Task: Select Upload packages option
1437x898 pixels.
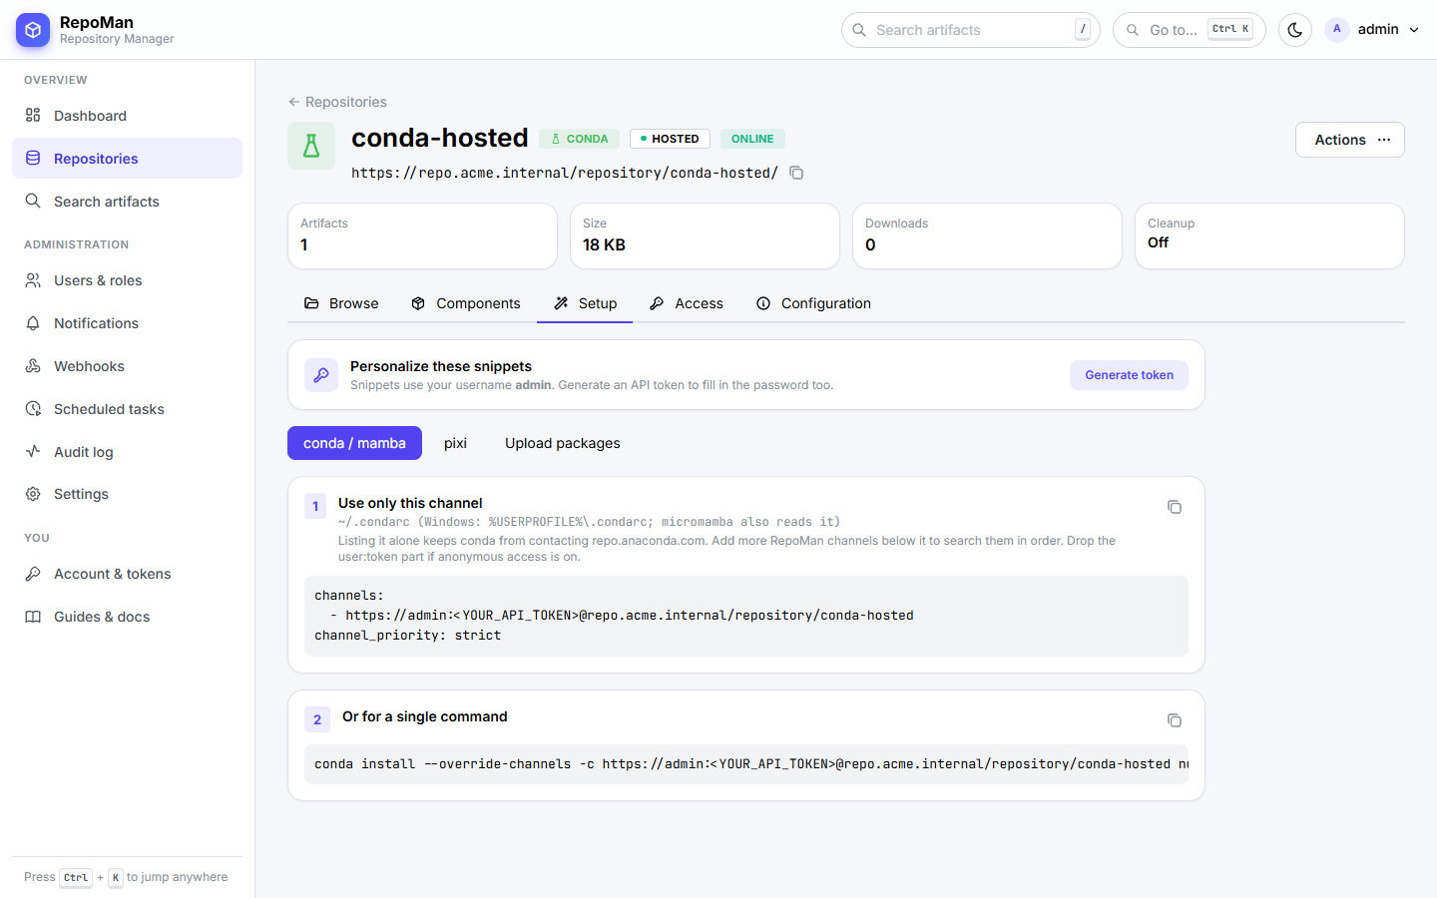Action: 563,443
